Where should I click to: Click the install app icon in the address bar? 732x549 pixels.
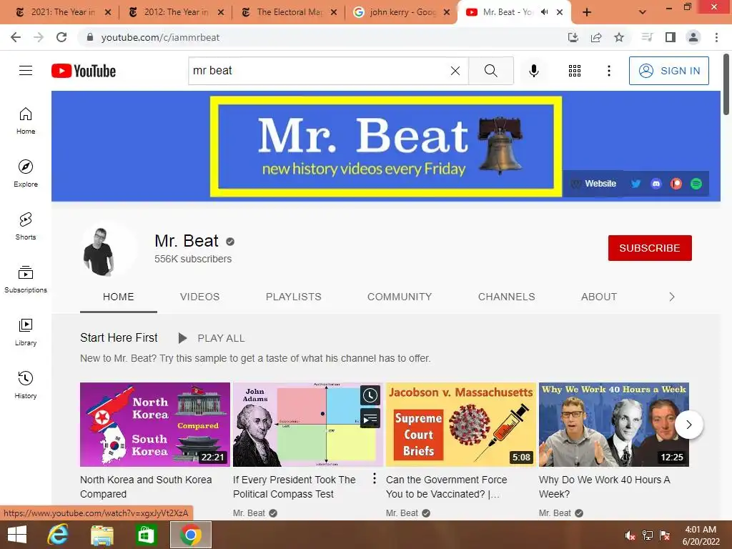click(x=573, y=37)
